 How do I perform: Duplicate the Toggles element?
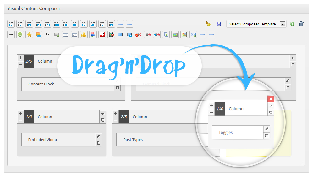click(x=267, y=136)
